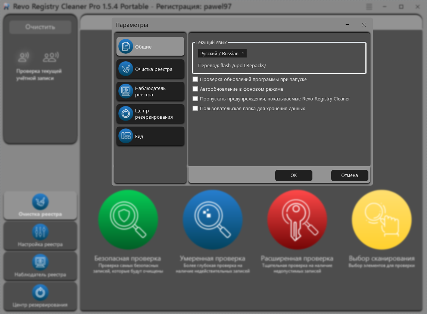
Task: Select the all-users account check icon
Action: point(51,56)
